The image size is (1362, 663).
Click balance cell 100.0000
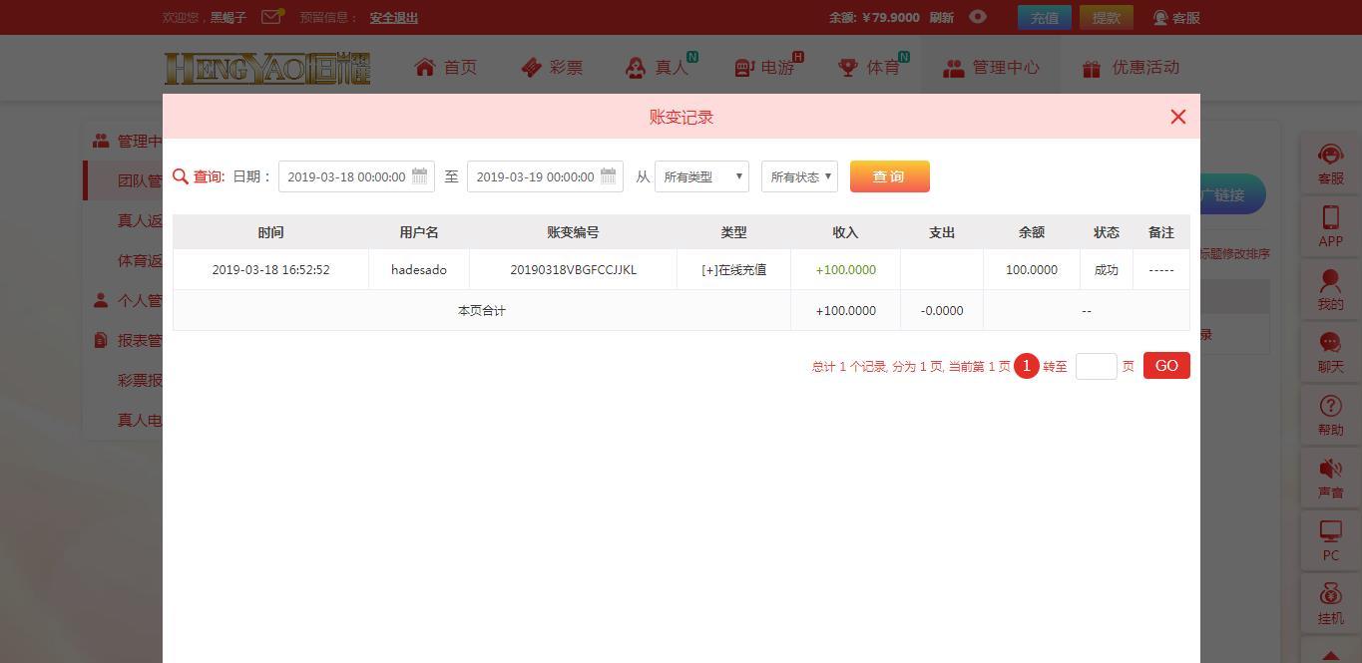1032,270
